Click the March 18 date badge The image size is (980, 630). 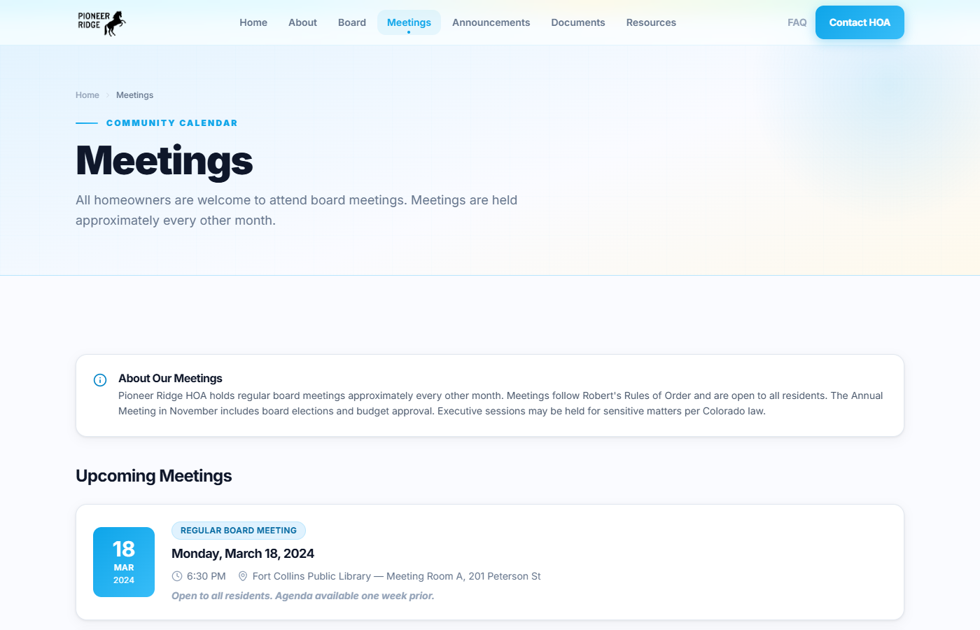pyautogui.click(x=124, y=562)
